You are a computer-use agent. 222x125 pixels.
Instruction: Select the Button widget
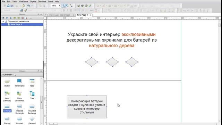pyautogui.click(x=7, y=83)
